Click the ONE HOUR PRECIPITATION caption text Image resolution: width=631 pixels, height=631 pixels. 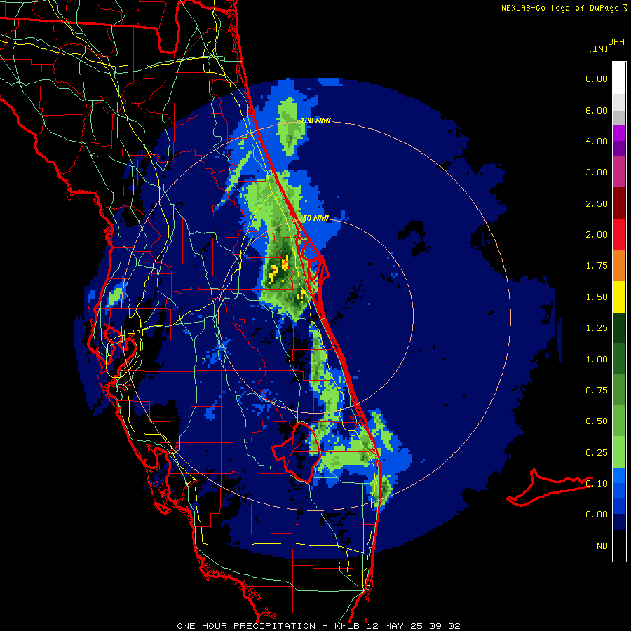point(246,626)
